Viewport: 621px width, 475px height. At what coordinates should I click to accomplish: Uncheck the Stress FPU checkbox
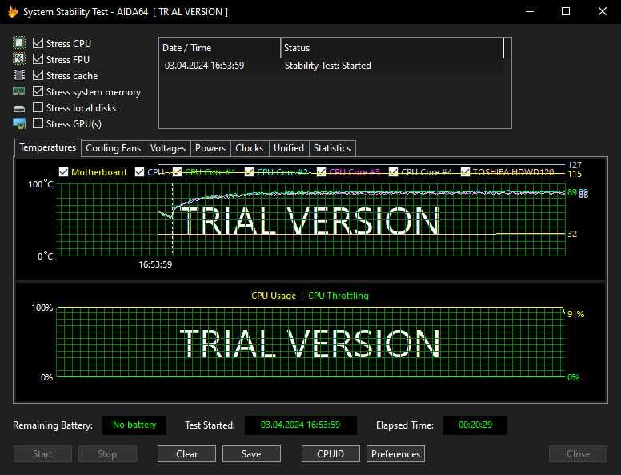[x=38, y=59]
